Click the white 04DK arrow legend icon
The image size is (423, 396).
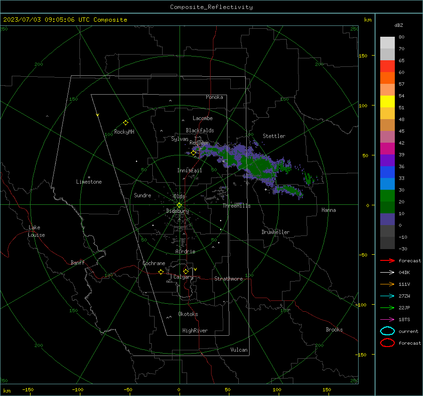click(387, 272)
